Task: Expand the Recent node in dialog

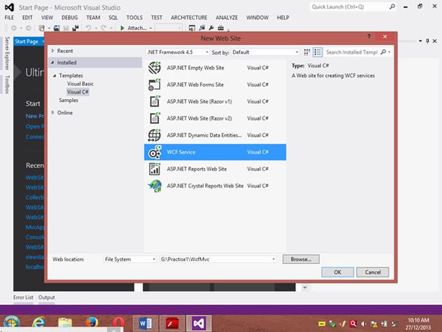Action: click(x=53, y=51)
